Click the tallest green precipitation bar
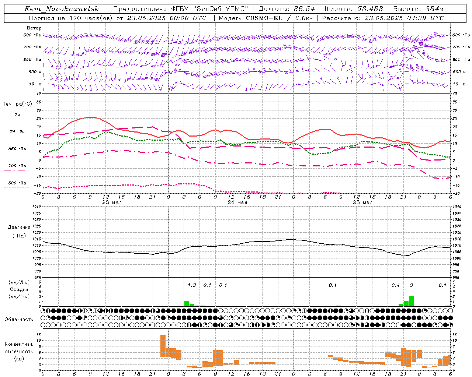472x377 pixels. [x=411, y=301]
